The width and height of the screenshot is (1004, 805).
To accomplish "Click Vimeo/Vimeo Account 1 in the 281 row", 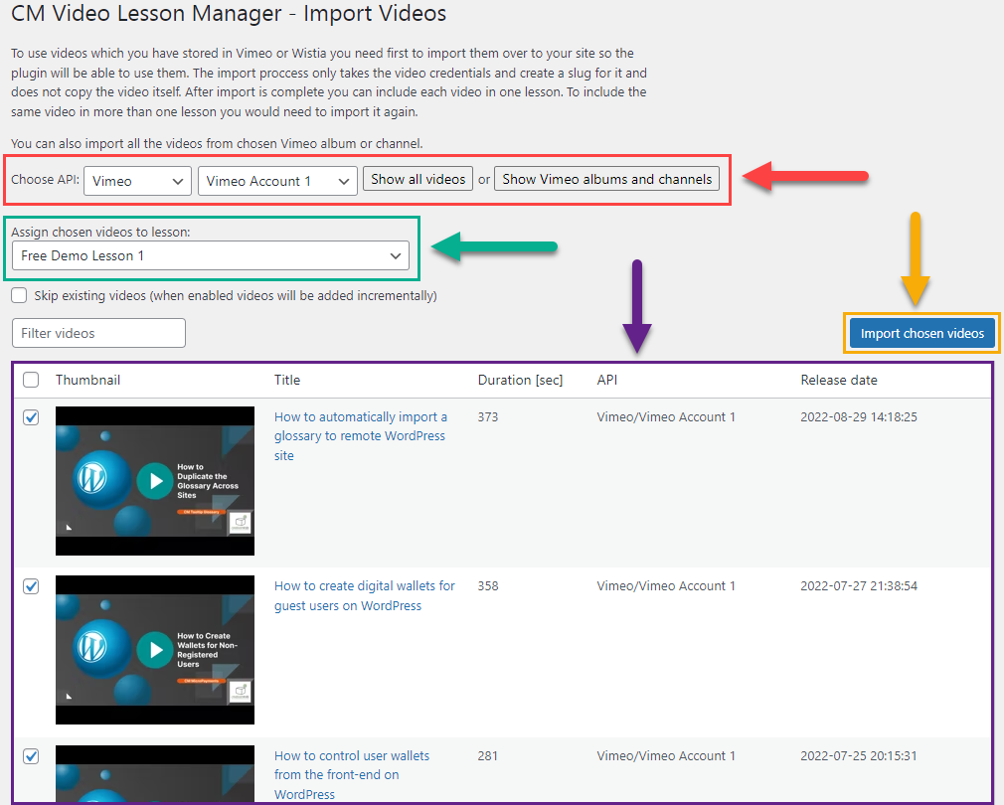I will tap(666, 755).
